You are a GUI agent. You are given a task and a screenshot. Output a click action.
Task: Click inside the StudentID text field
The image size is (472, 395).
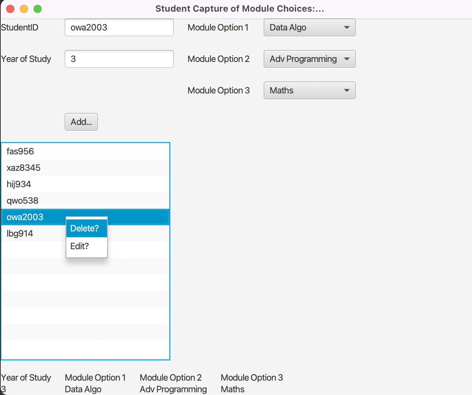119,27
